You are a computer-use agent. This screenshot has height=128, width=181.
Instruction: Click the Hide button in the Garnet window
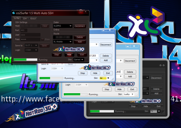coord(69,55)
